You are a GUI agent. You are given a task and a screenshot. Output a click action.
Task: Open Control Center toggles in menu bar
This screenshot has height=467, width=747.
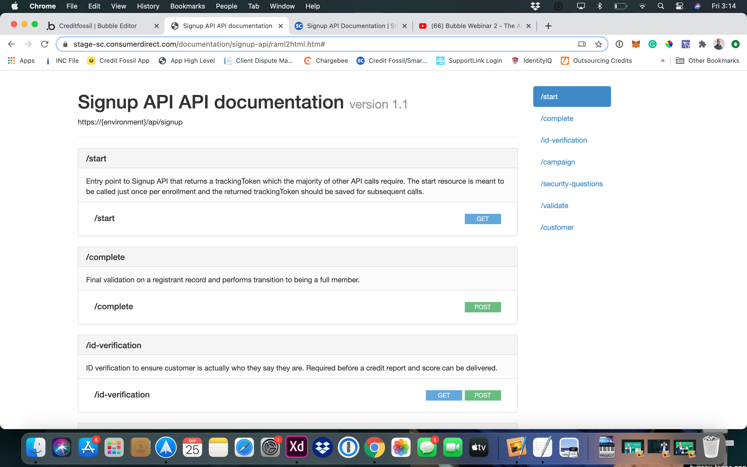point(679,6)
